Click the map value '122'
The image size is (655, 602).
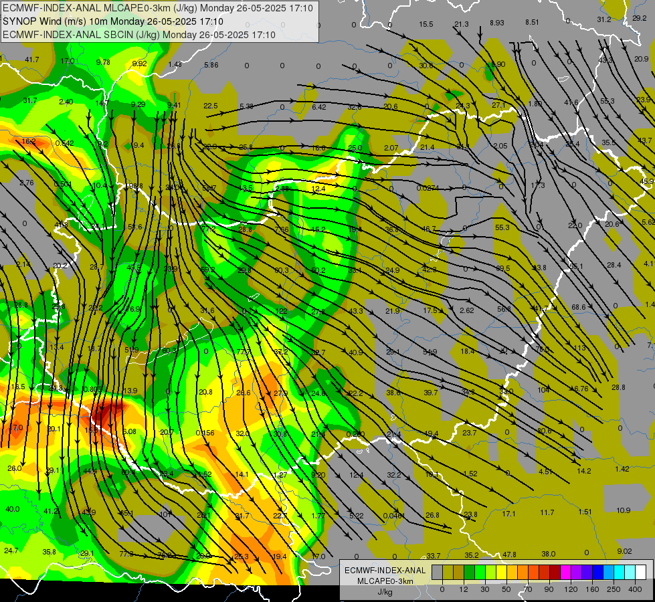point(282,311)
